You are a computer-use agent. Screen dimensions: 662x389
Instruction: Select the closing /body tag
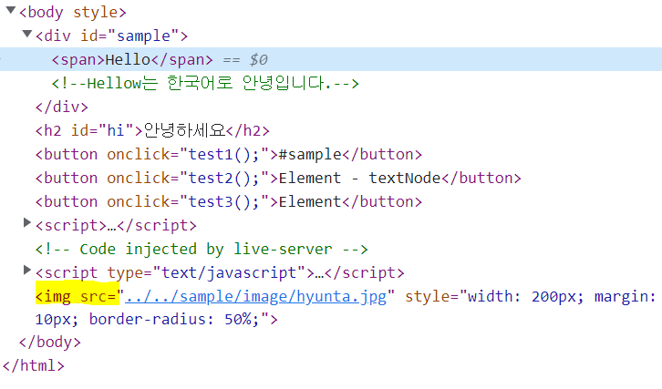50,342
